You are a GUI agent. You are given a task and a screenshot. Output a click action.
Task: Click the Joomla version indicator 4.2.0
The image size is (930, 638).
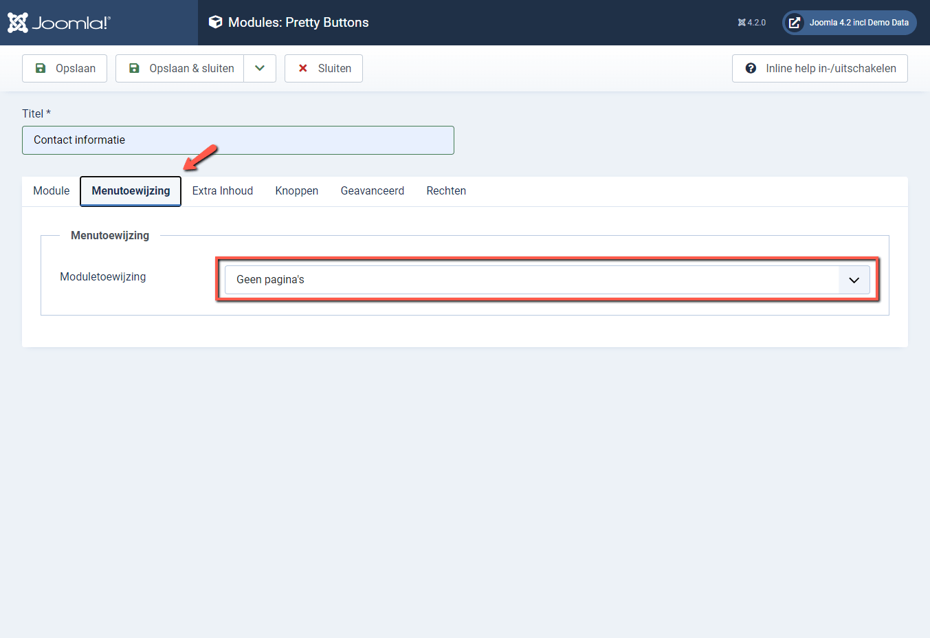[x=752, y=22]
